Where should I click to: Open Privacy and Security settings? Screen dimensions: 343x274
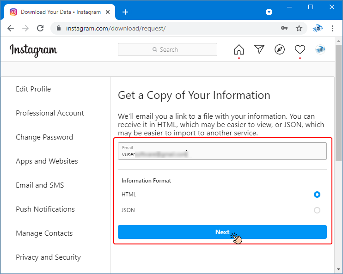[x=49, y=257]
